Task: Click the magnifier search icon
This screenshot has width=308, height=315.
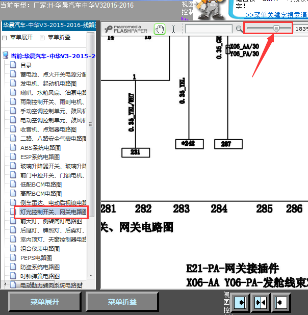Action: [239, 30]
